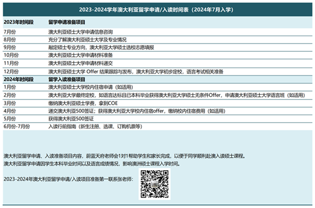This screenshot has width=315, height=208.
Task: Click the '第一联系张老师' contact line
Action: (x=68, y=179)
